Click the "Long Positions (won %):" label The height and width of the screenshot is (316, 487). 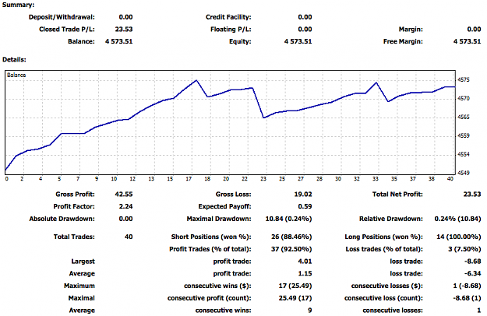click(384, 237)
